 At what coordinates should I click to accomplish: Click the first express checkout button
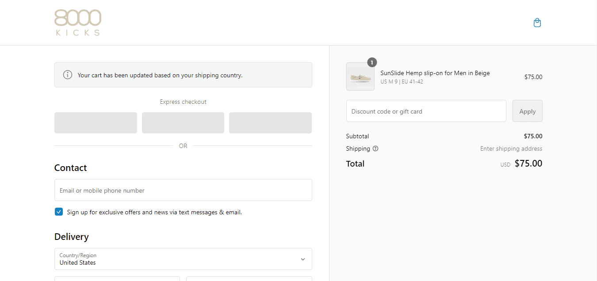pyautogui.click(x=96, y=123)
